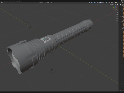This screenshot has width=124, height=93.
Task: Add a new workspace with the plus tab
Action: click(21, 1)
